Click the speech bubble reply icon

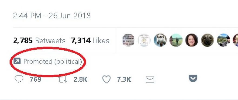tap(19, 79)
